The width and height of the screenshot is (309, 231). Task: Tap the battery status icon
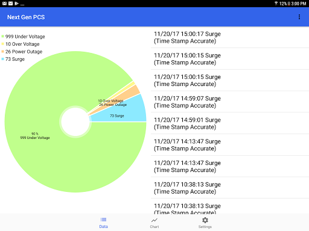289,4
